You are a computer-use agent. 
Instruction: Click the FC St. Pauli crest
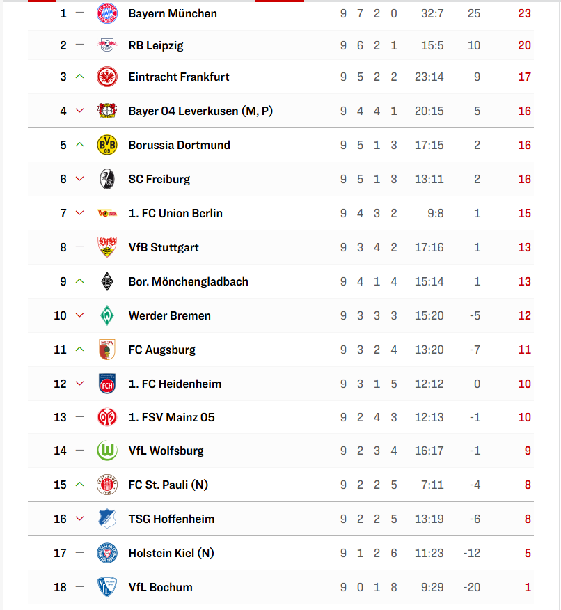pos(107,485)
